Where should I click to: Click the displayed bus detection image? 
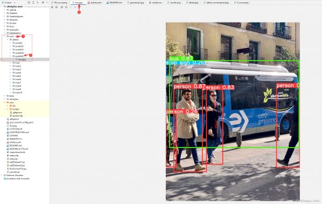(233, 112)
